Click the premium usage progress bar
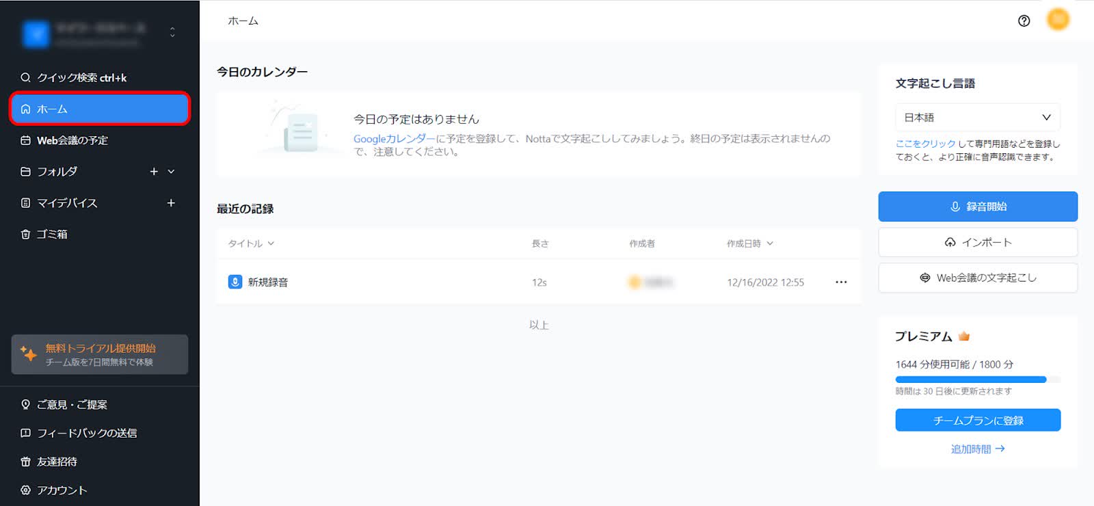The width and height of the screenshot is (1094, 506). point(978,379)
